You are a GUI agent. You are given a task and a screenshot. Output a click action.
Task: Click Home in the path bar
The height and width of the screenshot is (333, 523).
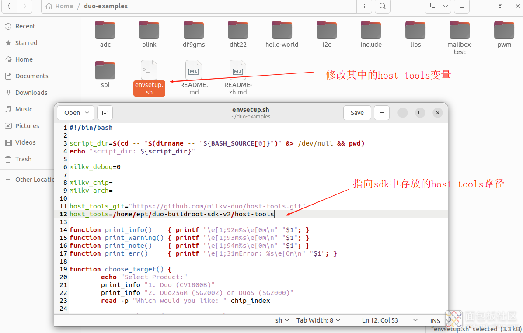59,6
